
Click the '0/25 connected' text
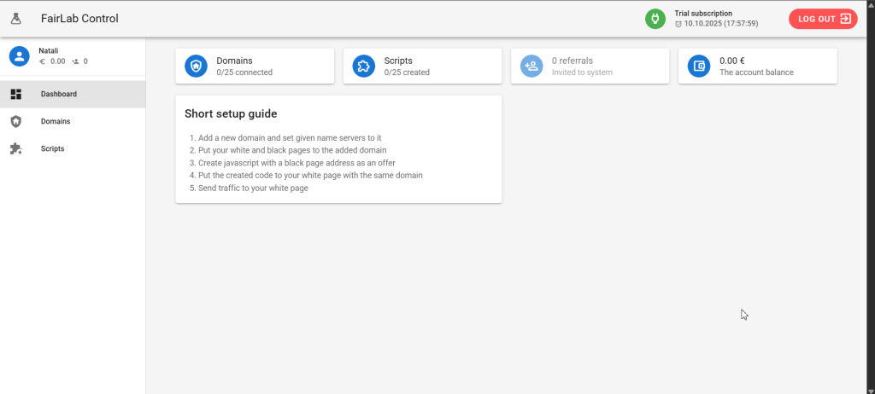click(244, 72)
